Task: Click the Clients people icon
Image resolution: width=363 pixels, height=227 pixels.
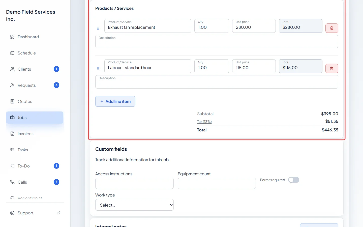Action: click(x=12, y=69)
